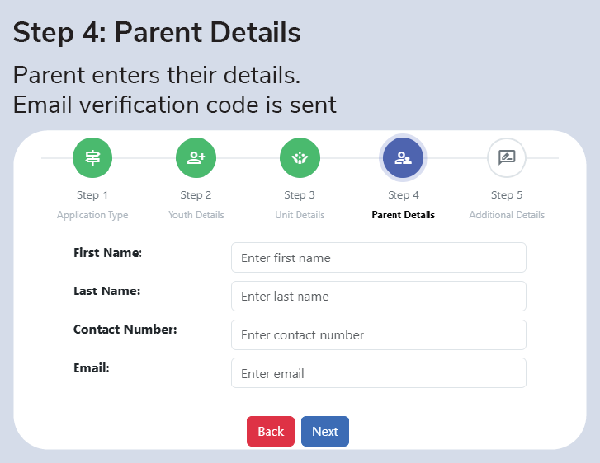Viewport: 600px width, 463px height.
Task: Click the Step 5 signature note icon
Action: 507,158
